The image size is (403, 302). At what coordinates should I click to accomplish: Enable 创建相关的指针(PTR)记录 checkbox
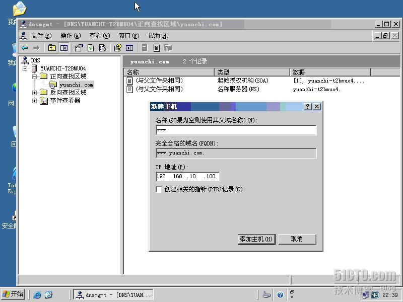click(x=159, y=190)
